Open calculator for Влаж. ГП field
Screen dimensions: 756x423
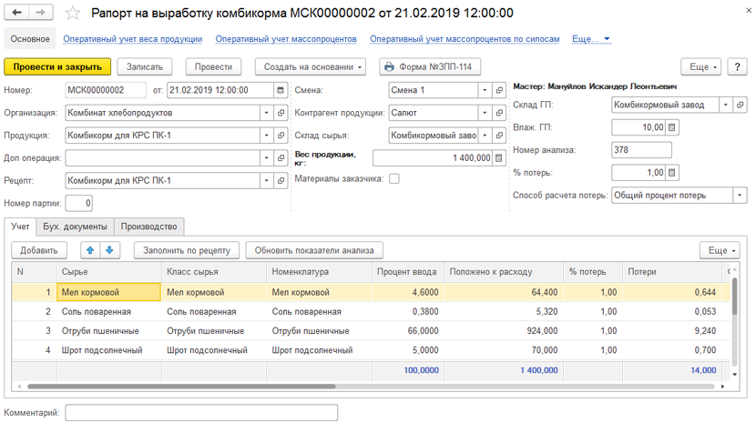tap(672, 127)
